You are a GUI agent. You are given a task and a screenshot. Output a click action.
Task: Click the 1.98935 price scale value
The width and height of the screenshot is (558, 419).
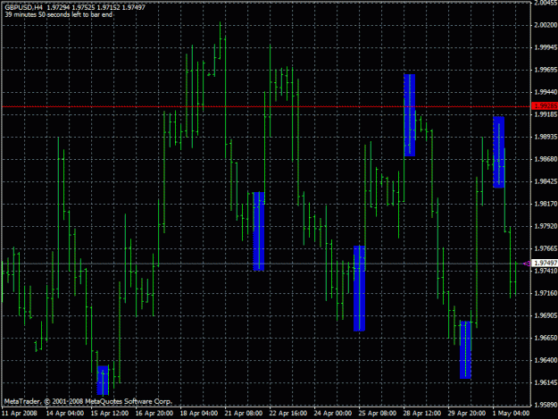(546, 137)
